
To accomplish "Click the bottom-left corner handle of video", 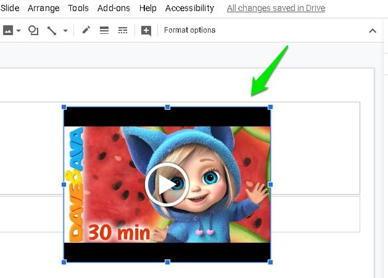I will coord(64,262).
